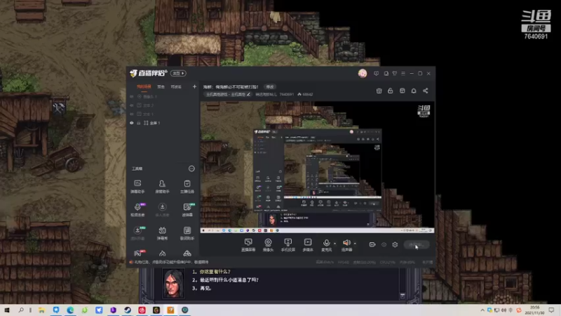Open the 弹幕秀 TV-shaped tool
561x316 pixels.
click(x=162, y=233)
